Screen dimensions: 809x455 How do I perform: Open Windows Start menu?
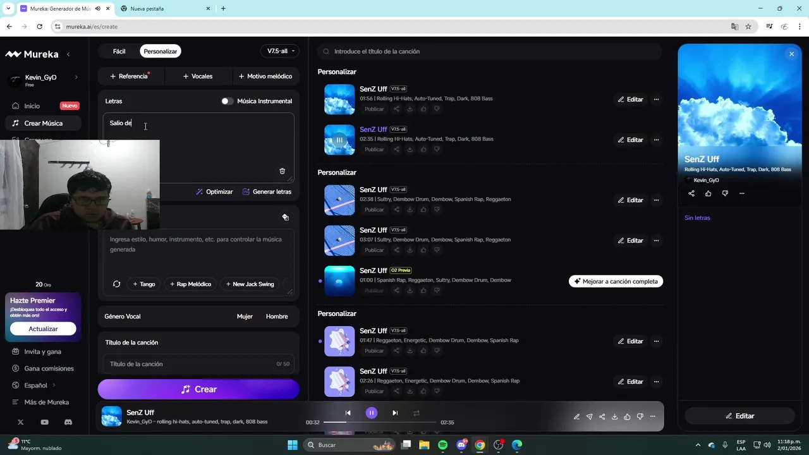point(293,445)
